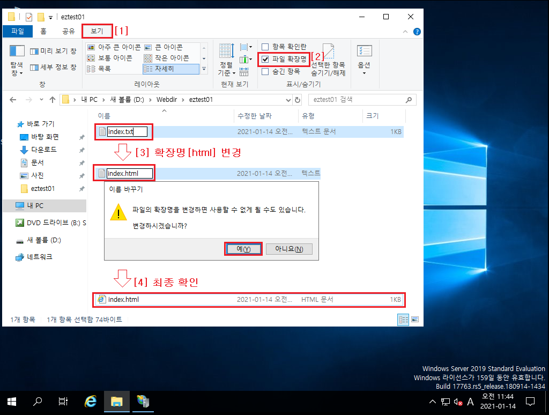Click the Webdir breadcrumb in address bar

[x=167, y=99]
